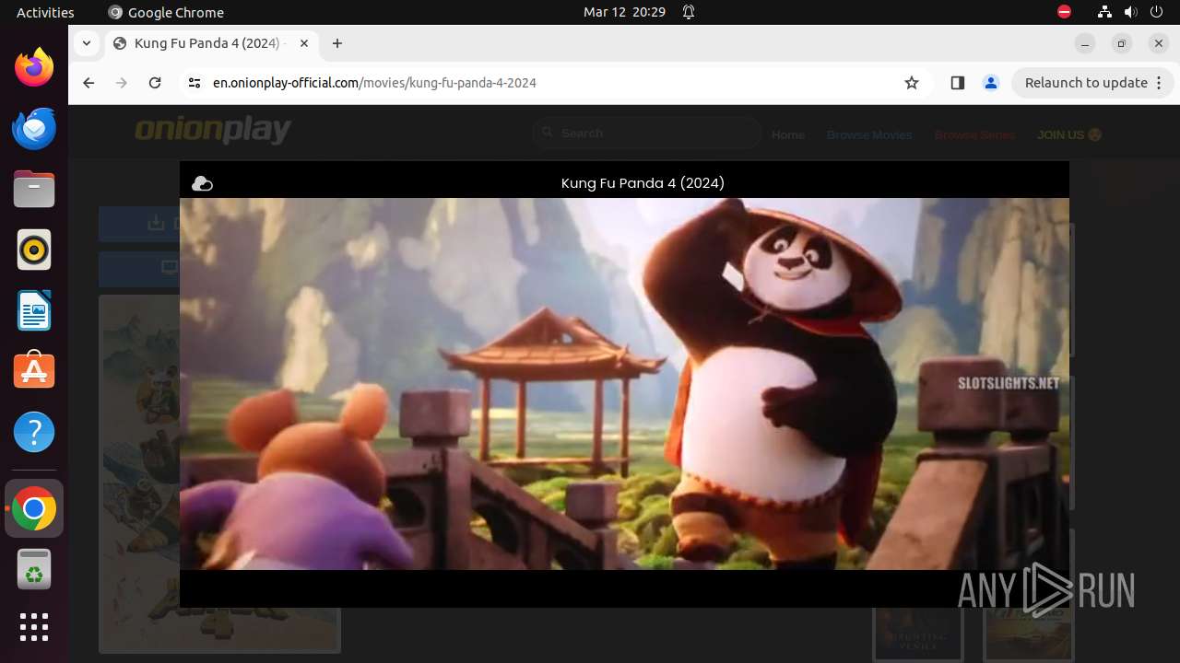The width and height of the screenshot is (1180, 663).
Task: Open Rhythmbox music player in the dock
Action: click(34, 250)
